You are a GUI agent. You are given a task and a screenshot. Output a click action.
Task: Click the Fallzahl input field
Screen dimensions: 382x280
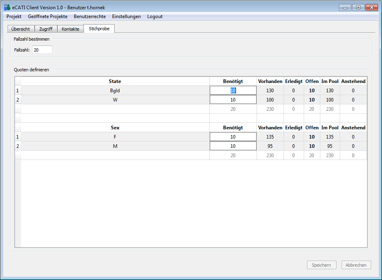coord(42,50)
